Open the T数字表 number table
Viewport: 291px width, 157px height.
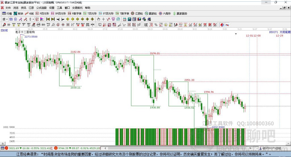coord(122,14)
